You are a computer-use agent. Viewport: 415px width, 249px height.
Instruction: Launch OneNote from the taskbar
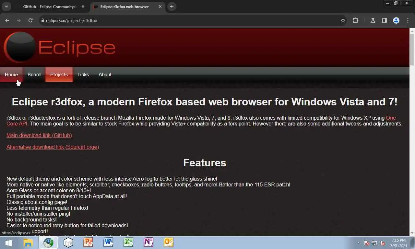tap(148, 243)
